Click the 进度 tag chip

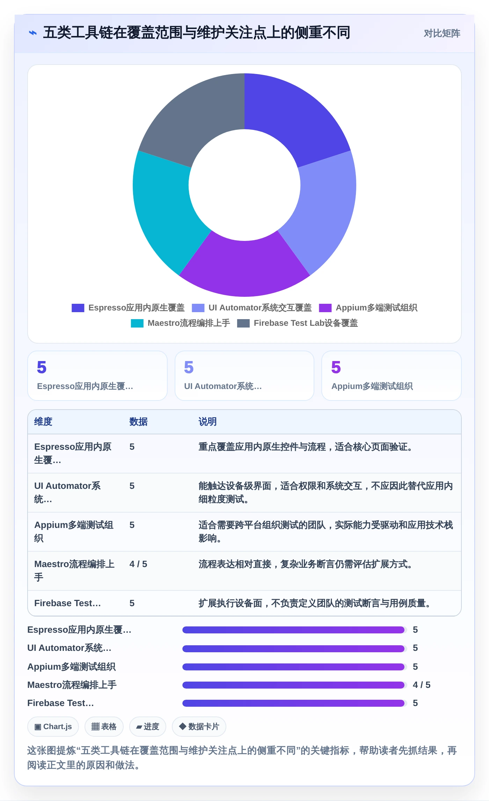147,727
